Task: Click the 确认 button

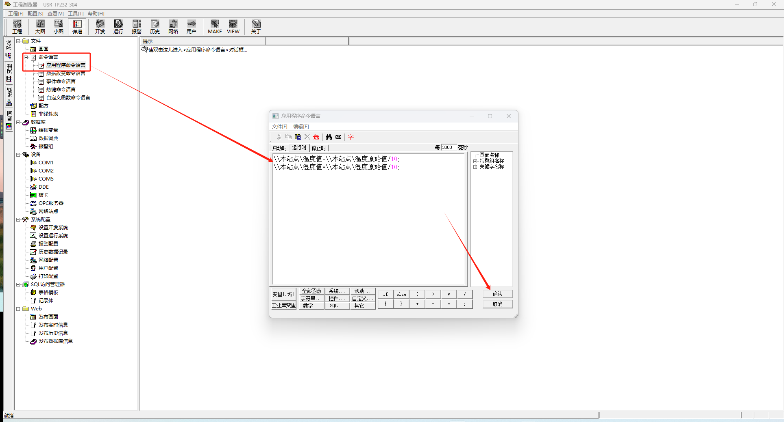Action: [x=498, y=294]
